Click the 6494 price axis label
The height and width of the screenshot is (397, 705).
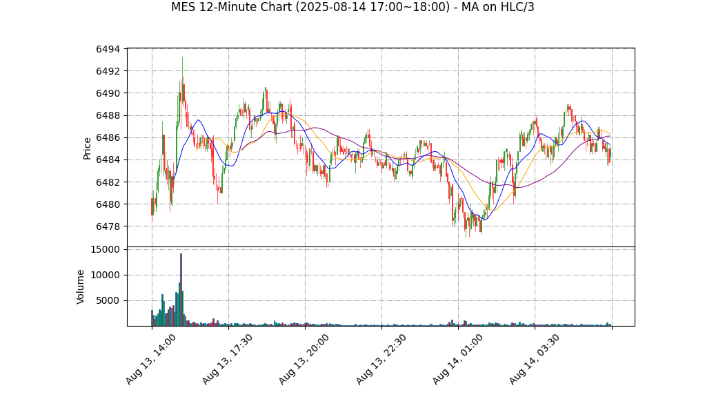point(108,49)
